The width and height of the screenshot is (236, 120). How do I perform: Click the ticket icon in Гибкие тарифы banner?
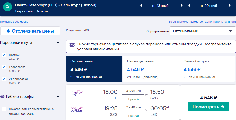coord(72,45)
